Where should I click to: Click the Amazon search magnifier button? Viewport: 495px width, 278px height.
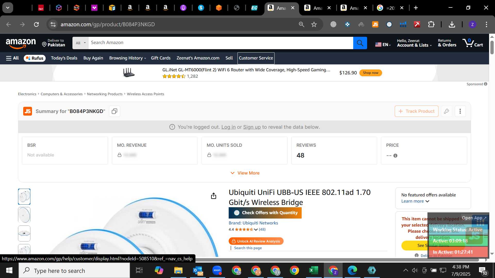[x=360, y=43]
